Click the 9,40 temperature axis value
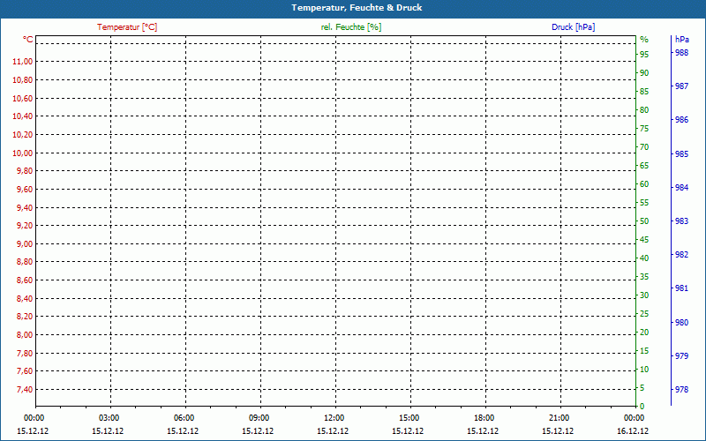 (x=25, y=208)
